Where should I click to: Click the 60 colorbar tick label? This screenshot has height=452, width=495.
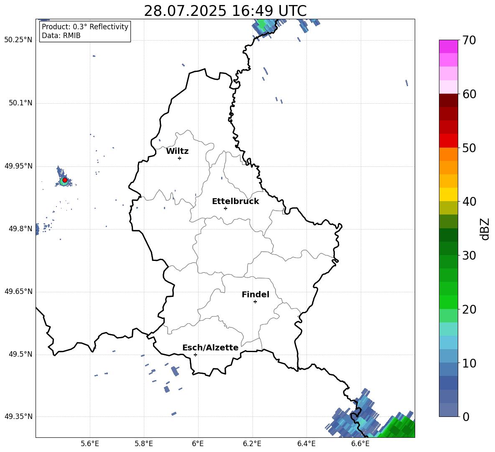469,94
